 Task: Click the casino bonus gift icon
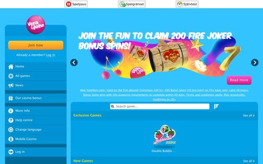click(11, 98)
